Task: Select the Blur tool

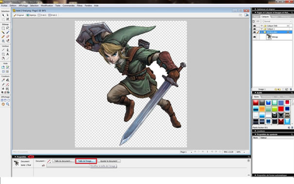Action: (3, 41)
